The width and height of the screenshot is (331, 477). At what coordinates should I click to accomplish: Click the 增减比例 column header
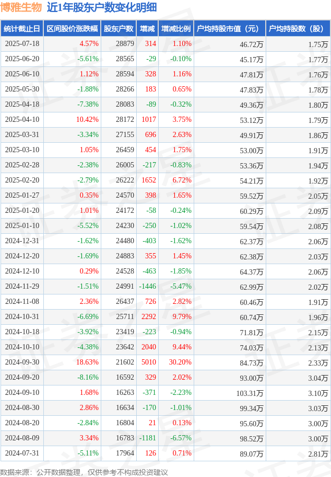tap(176, 29)
